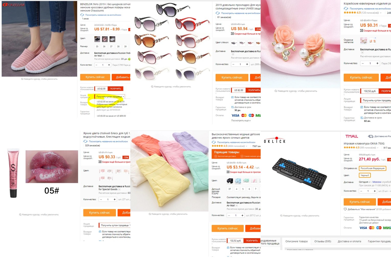Click the Moscow link in the keyboard delivery info
This screenshot has width=391, height=261.
click(x=377, y=182)
